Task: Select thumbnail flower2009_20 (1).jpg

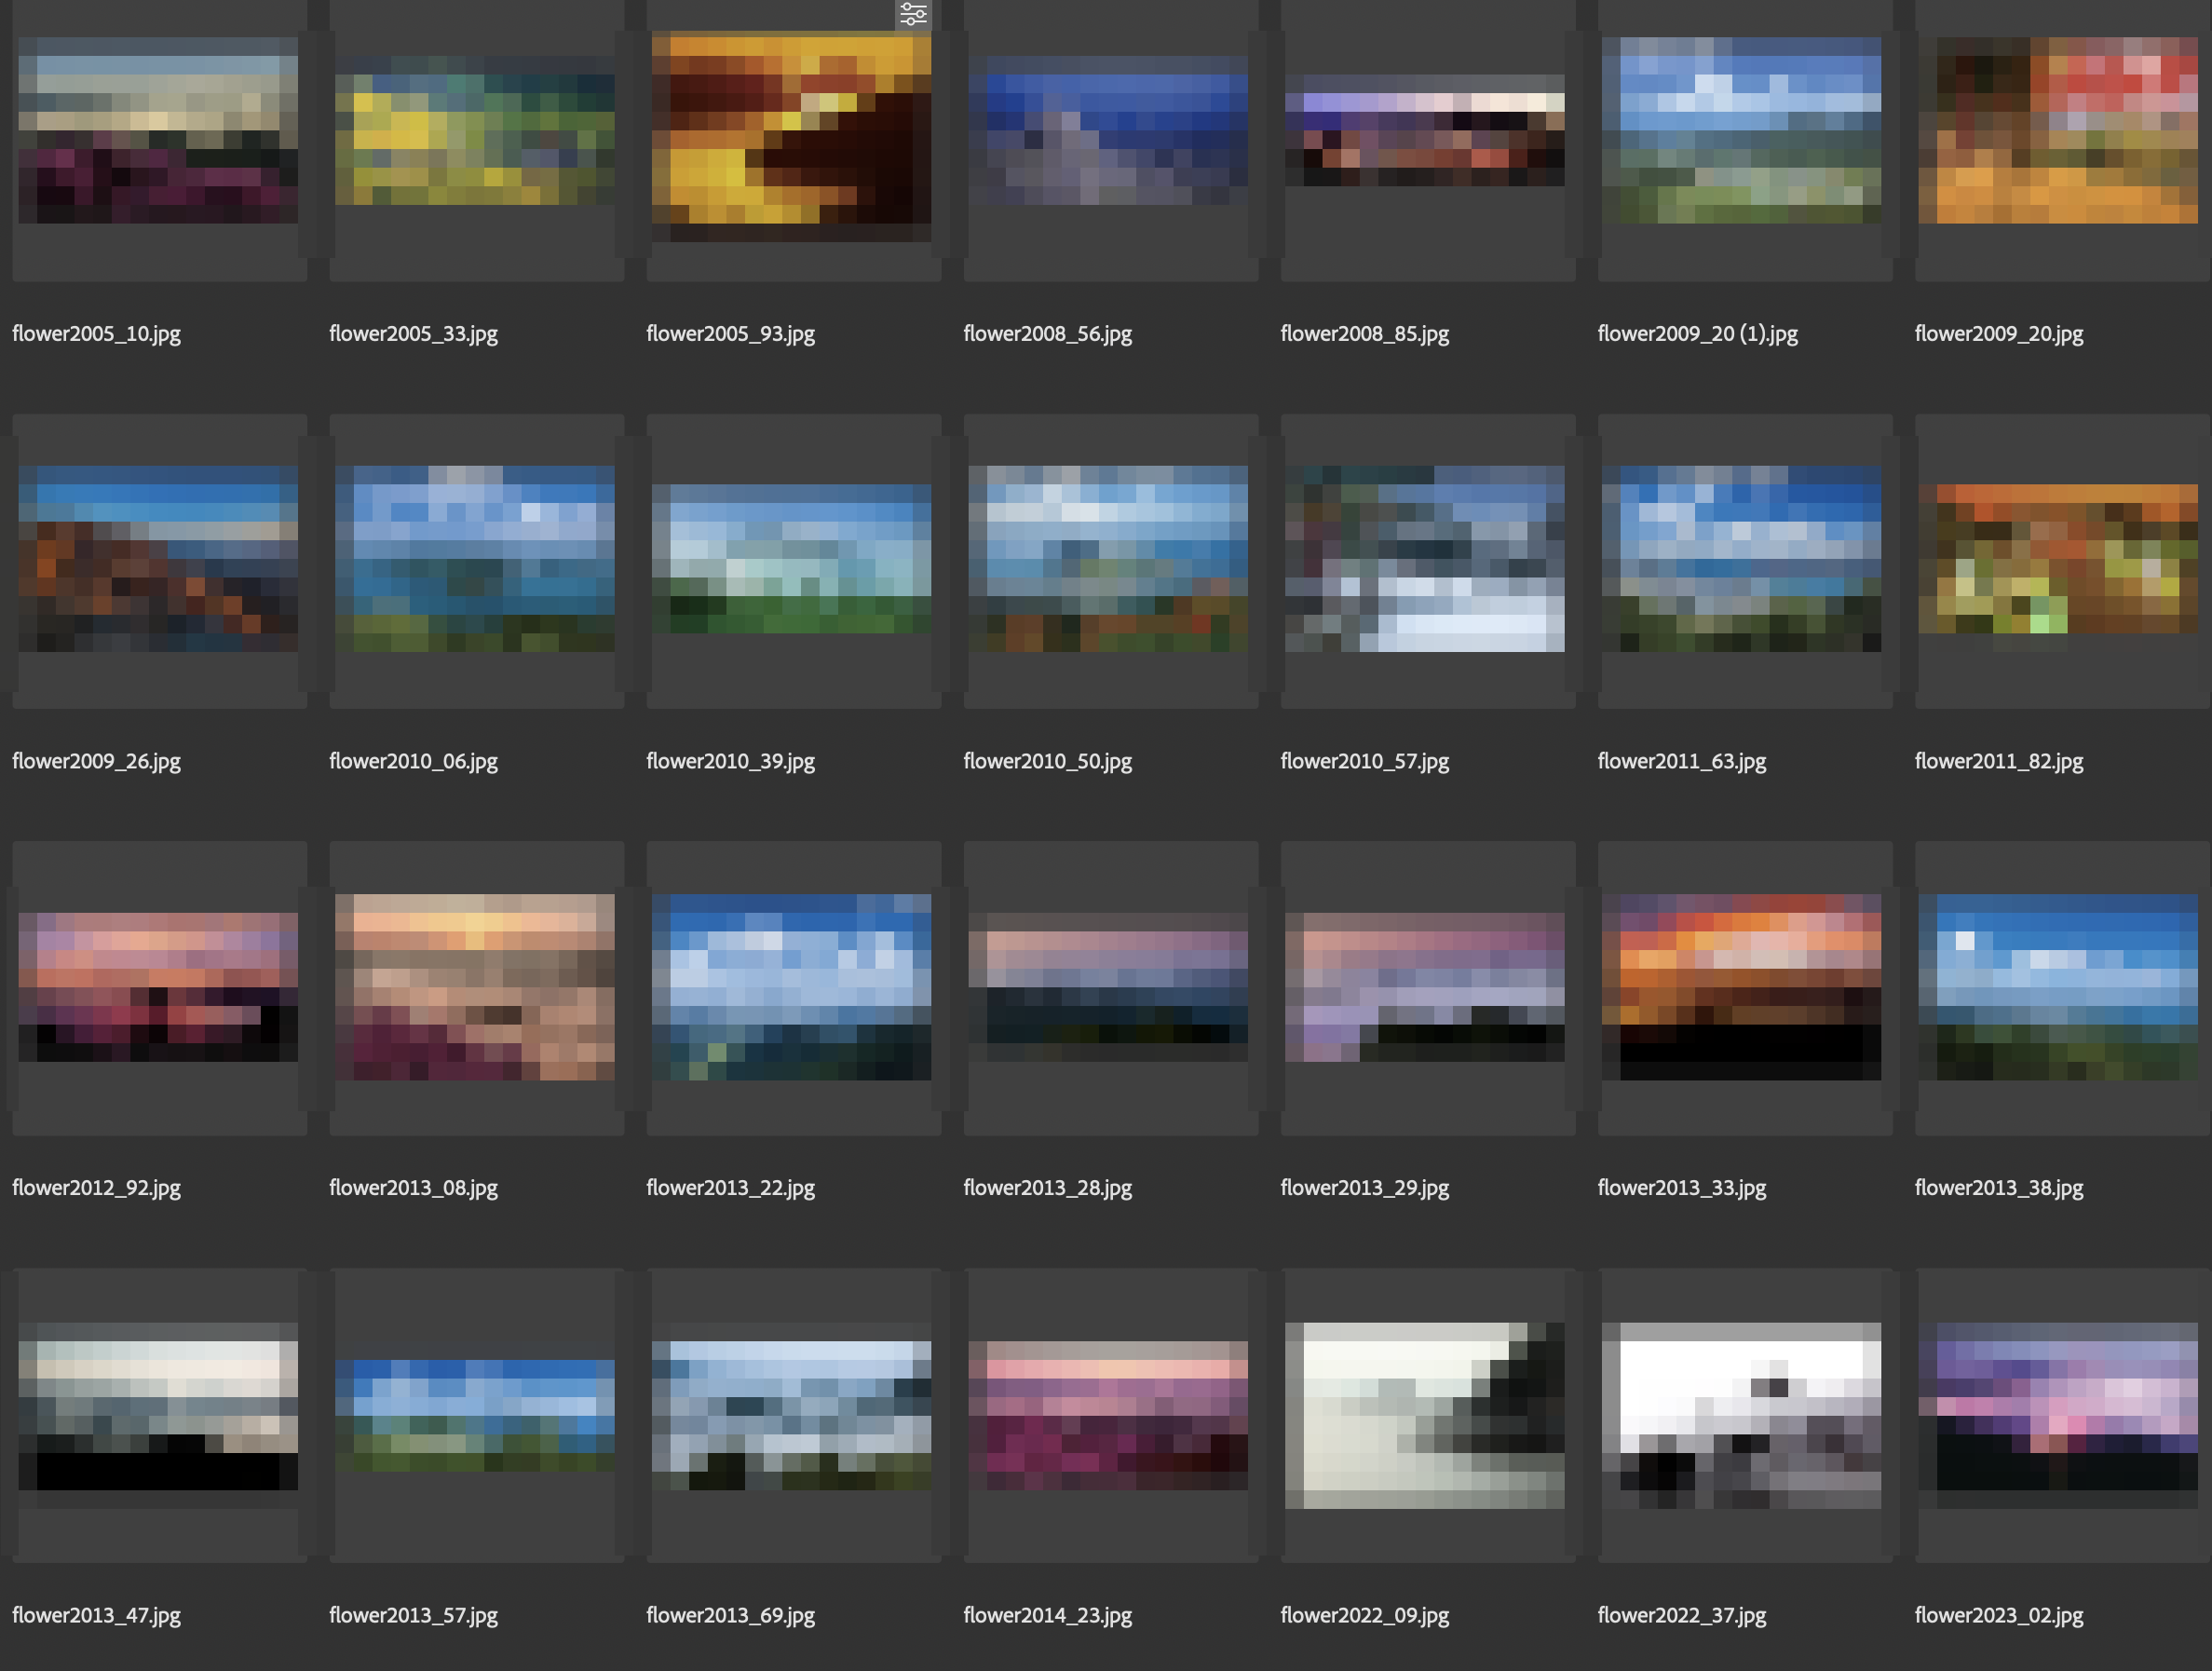Action: pyautogui.click(x=1741, y=130)
